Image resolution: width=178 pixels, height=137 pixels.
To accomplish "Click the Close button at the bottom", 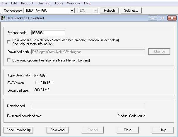I will pos(128,130).
